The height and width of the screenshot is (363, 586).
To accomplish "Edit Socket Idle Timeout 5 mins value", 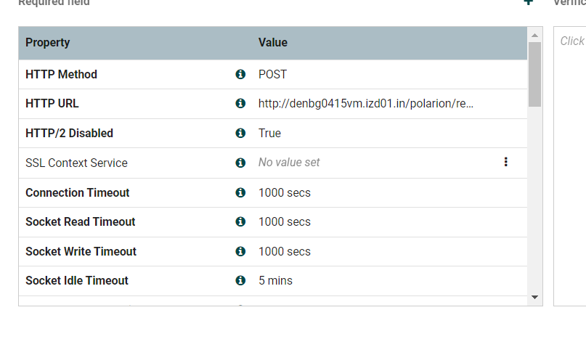I will tap(275, 280).
